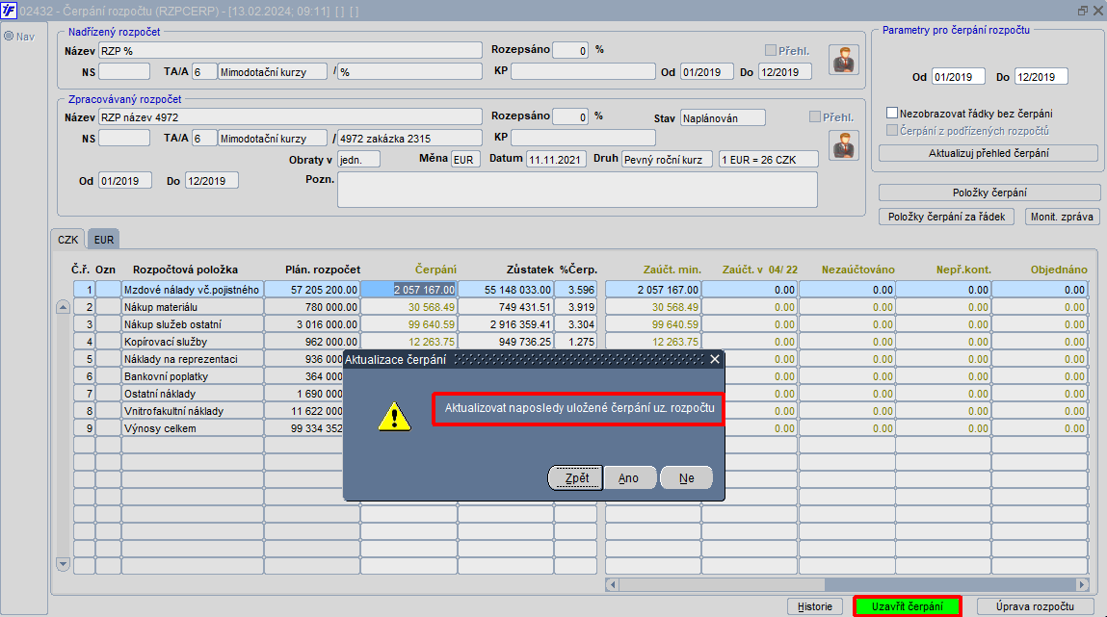This screenshot has height=617, width=1107.
Task: Select the CZK tab
Action: point(69,239)
